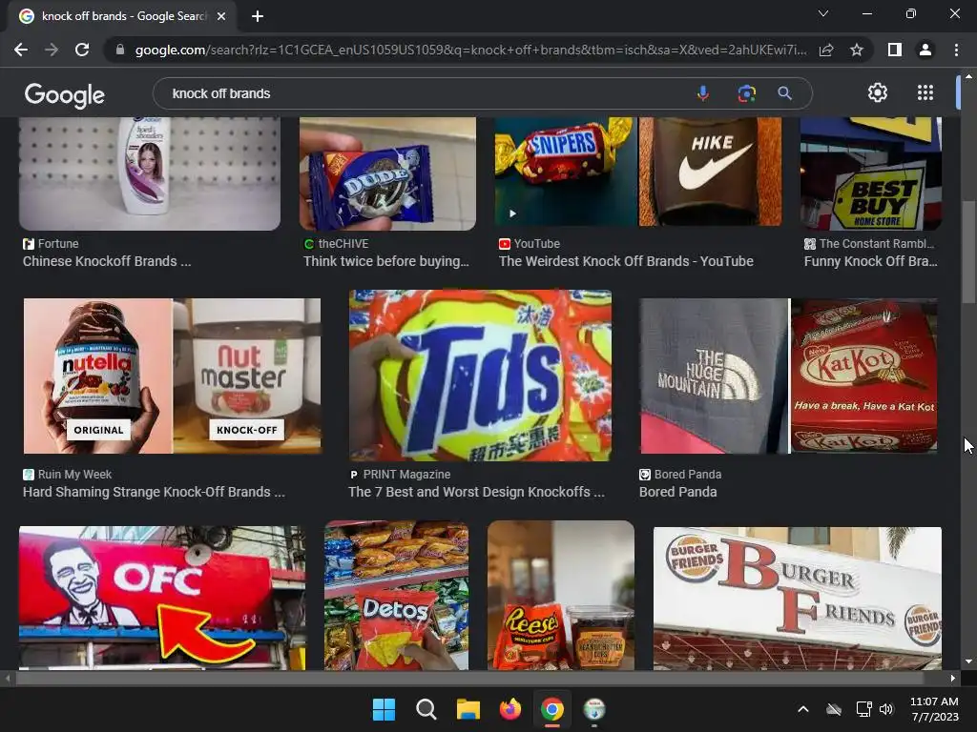
Task: Open The 7 Best and Worst Design Knockoffs
Action: pos(477,493)
